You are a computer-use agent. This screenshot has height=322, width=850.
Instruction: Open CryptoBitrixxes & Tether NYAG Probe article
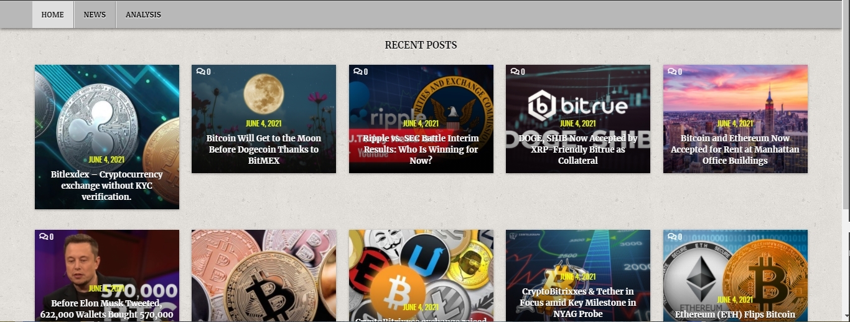pyautogui.click(x=578, y=303)
